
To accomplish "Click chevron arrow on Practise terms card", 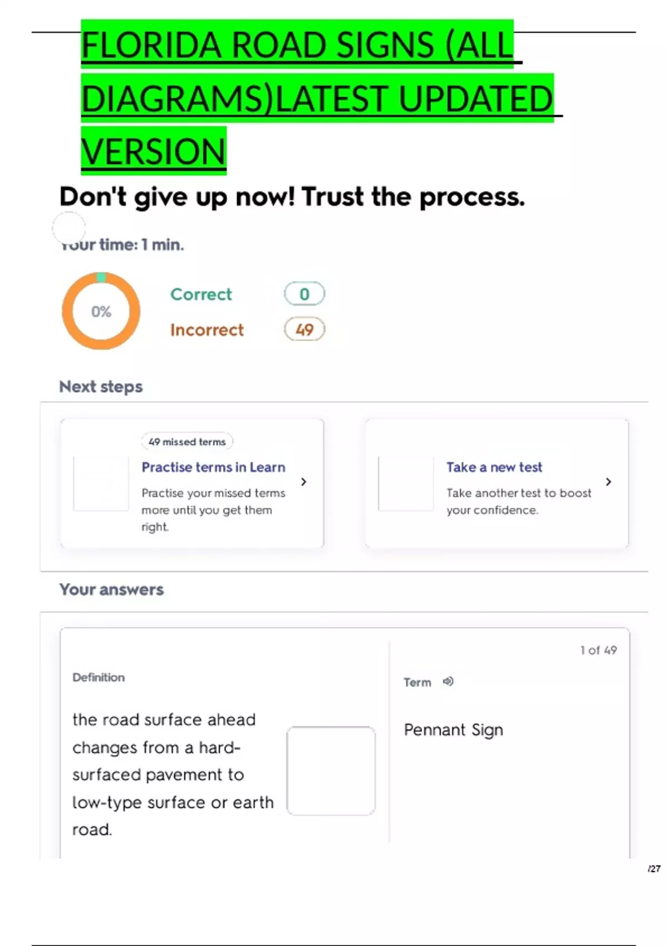I will (303, 482).
